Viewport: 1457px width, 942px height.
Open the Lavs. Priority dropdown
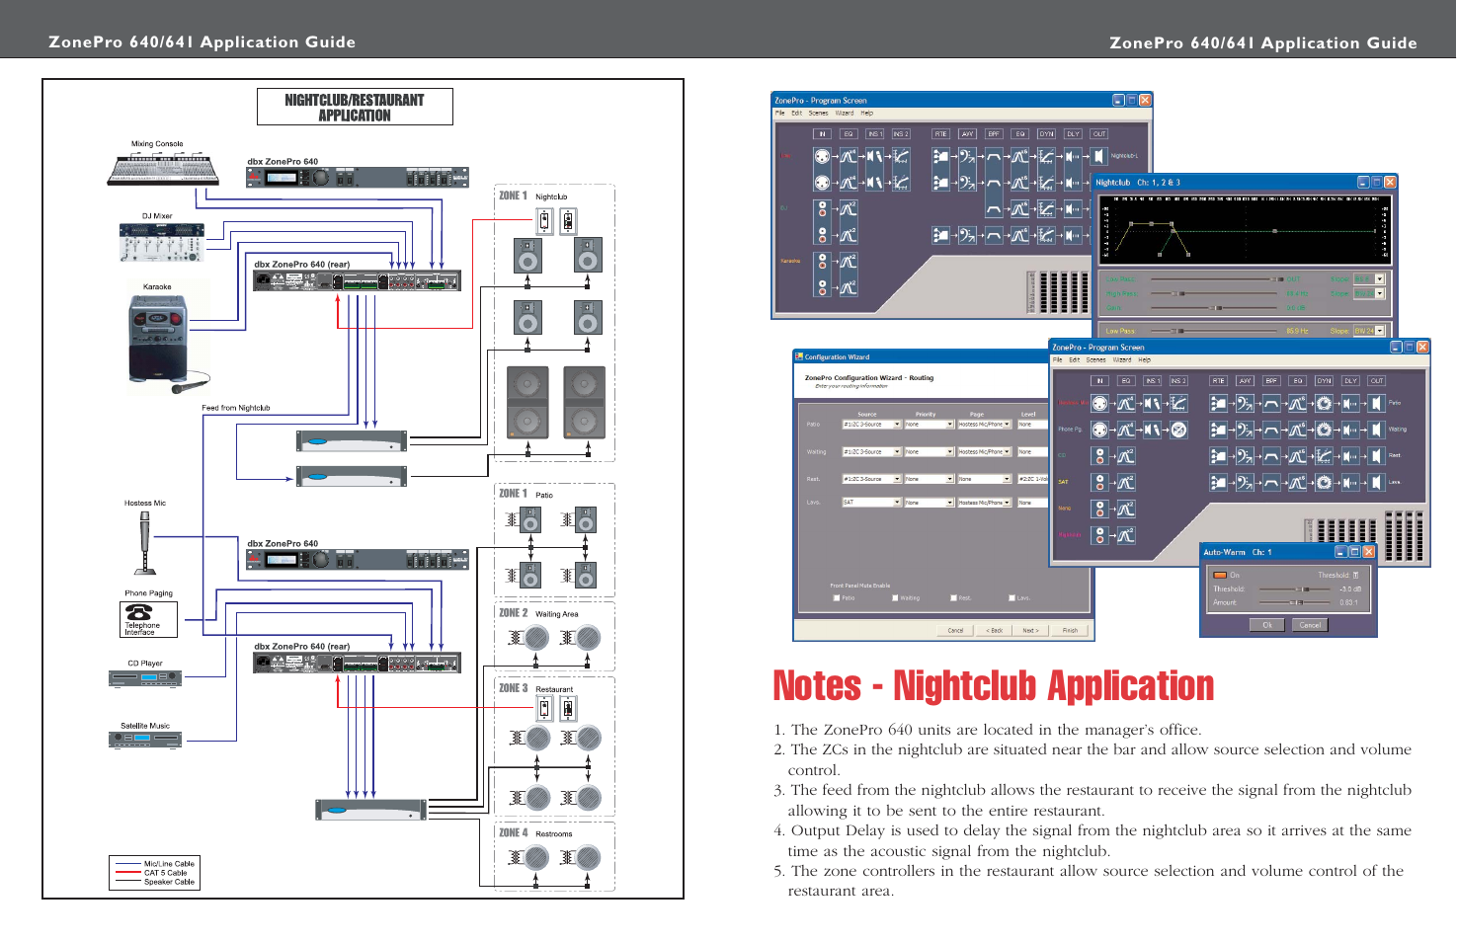[x=930, y=503]
